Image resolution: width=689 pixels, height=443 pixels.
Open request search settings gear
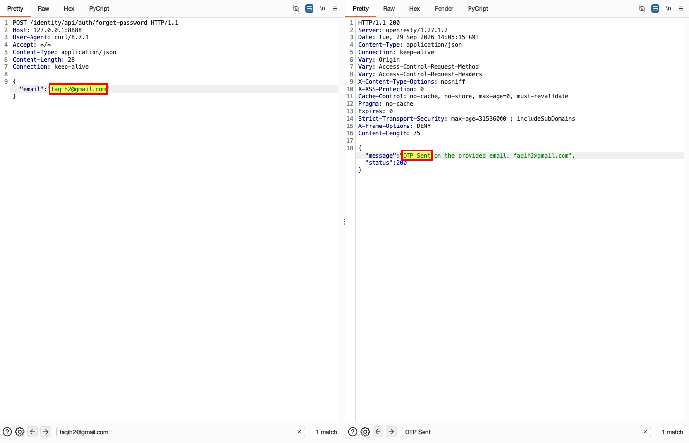pyautogui.click(x=20, y=432)
